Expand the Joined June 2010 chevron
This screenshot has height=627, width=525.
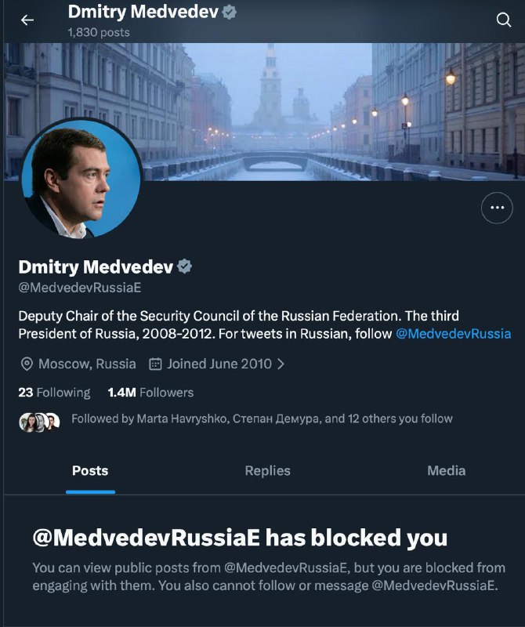[x=281, y=364]
